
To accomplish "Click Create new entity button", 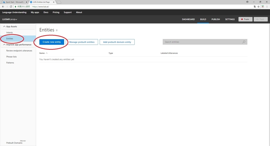I will click(x=52, y=42).
